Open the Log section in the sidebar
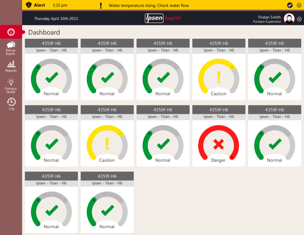 click(x=11, y=104)
